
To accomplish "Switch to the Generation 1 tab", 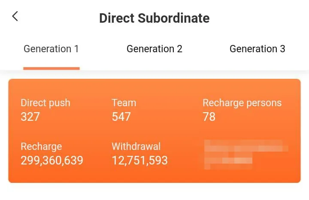I will 51,49.
